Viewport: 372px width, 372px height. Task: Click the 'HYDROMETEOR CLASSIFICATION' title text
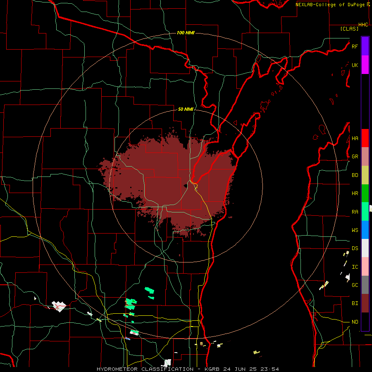coord(145,369)
